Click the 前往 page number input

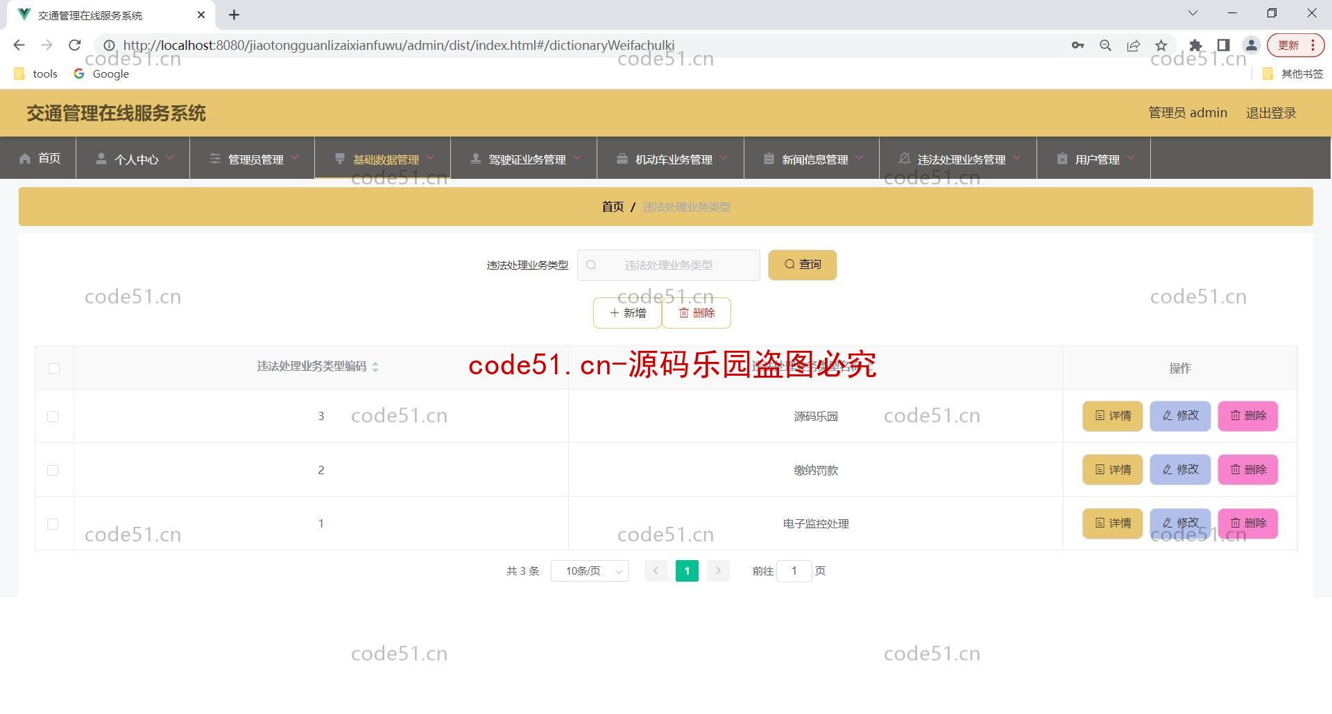click(794, 571)
